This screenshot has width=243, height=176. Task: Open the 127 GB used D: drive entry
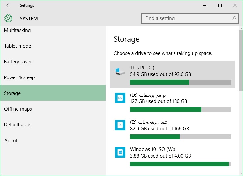coord(173,102)
